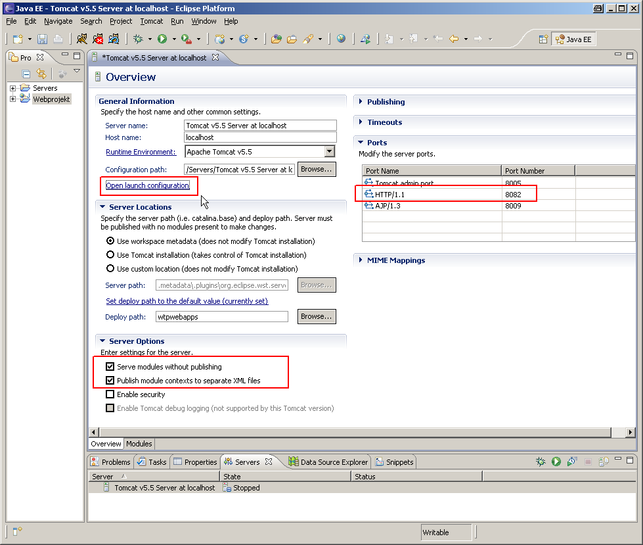Select Use custom location radio button
The height and width of the screenshot is (545, 643).
point(110,269)
